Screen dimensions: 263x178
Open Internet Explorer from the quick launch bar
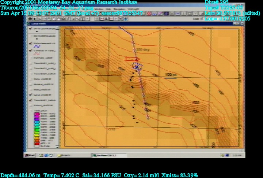[46, 155]
